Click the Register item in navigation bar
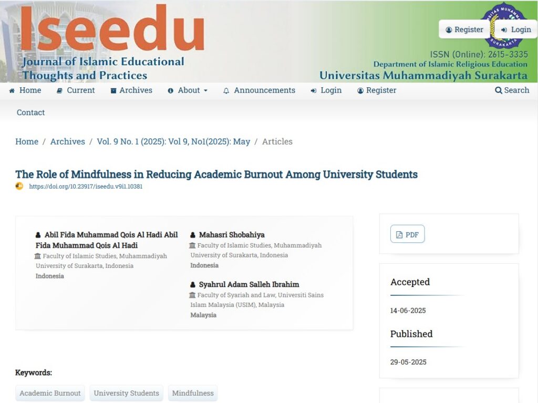The height and width of the screenshot is (403, 538). (377, 90)
